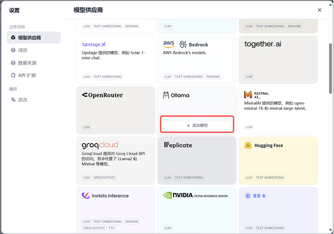Click the 通用 section label

13,89
